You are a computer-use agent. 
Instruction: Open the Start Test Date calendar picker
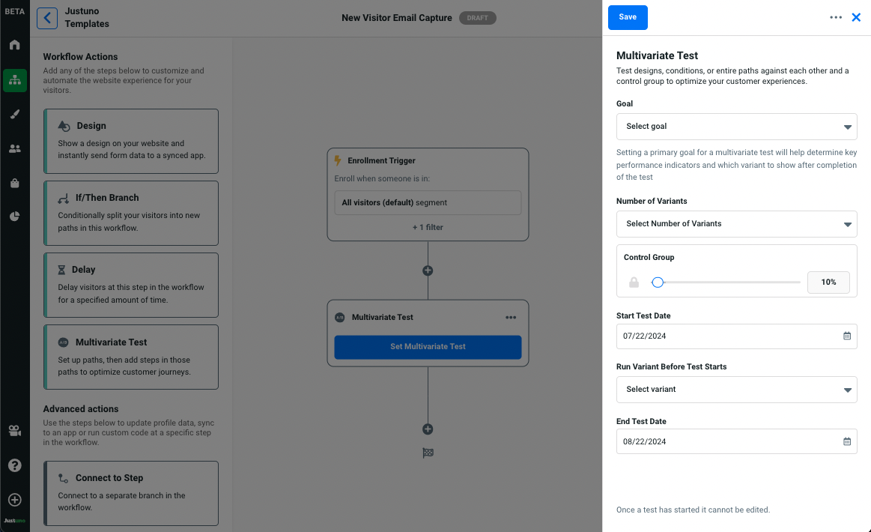click(847, 336)
